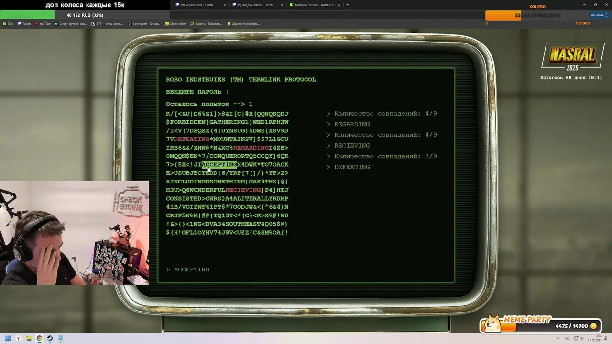
Task: Click the orange KOLESO progress bar
Action: (538, 15)
